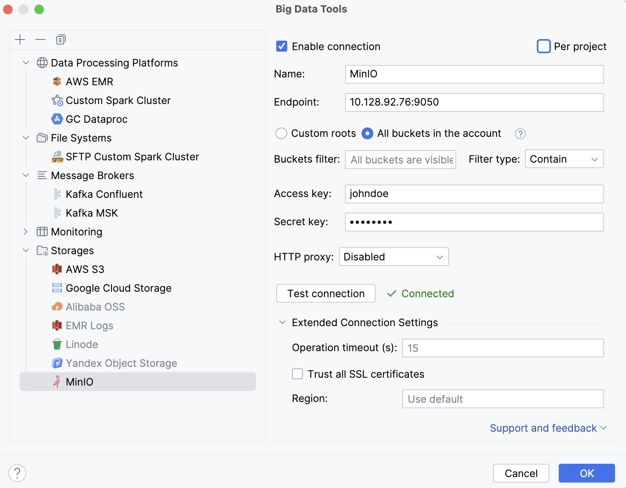Select the Custom roots radio button
Screen dimensions: 626x488
click(281, 133)
